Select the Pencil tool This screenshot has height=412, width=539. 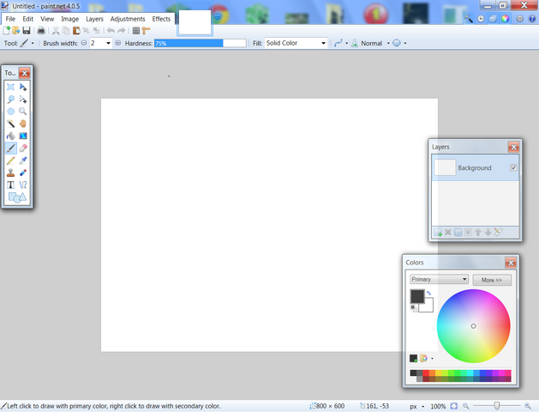[10, 161]
